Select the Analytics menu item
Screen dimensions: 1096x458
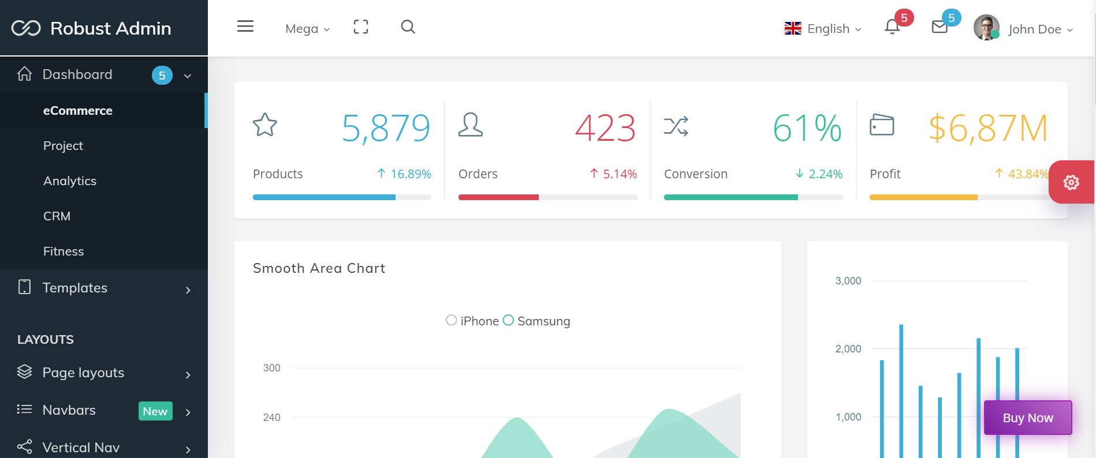[x=70, y=181]
